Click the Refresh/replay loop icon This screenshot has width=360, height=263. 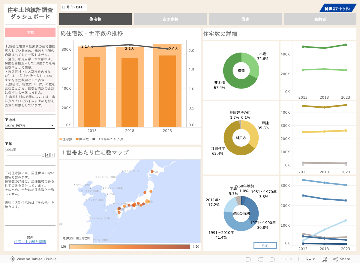pyautogui.click(x=283, y=259)
